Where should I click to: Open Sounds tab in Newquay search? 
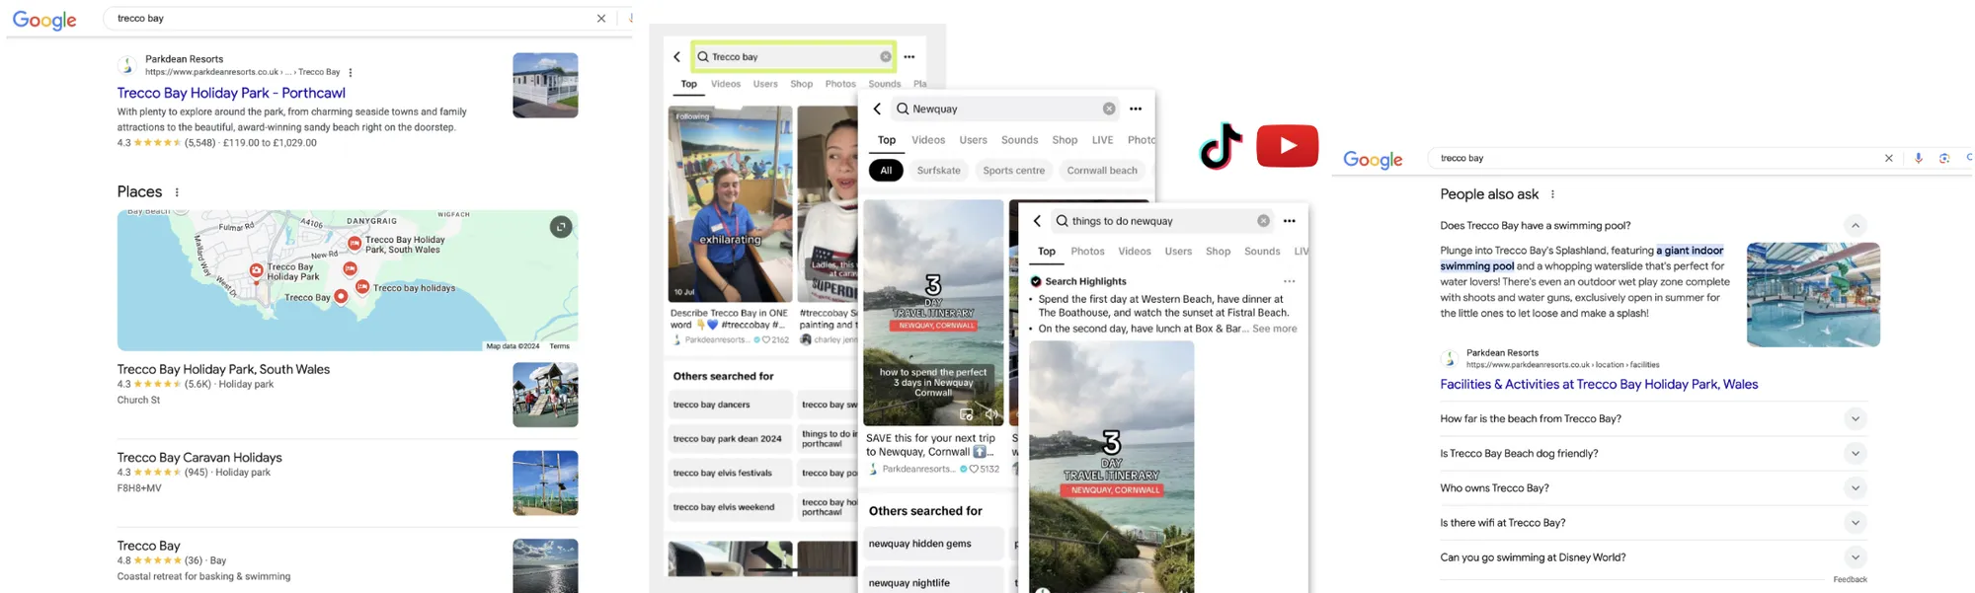click(1019, 140)
